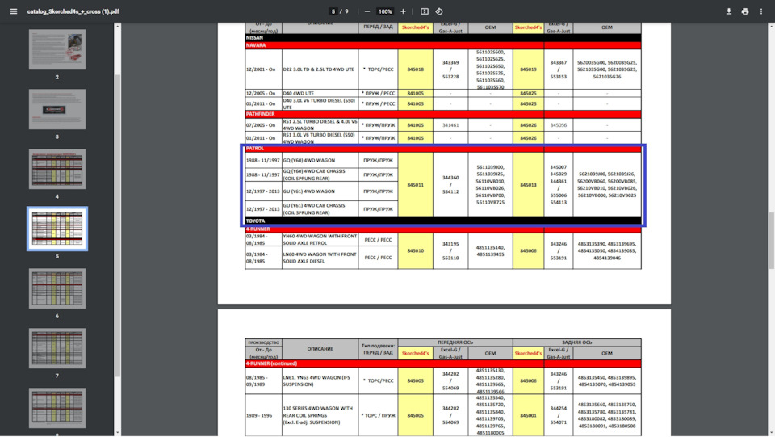
Task: Select the highlighted page 5 thumbnail
Action: [x=57, y=229]
